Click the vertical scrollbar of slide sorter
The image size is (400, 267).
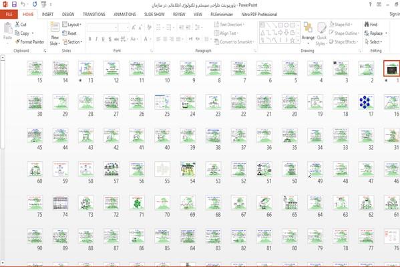click(x=3, y=160)
